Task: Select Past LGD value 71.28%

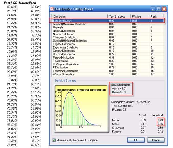Action: coord(12,88)
